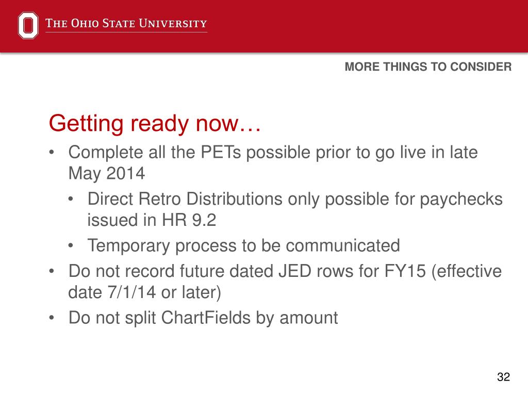The width and height of the screenshot is (528, 396).
Task: Click the issued in HR 9.2 line
Action: click(152, 220)
